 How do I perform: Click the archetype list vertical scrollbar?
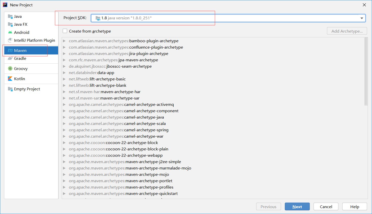click(x=366, y=71)
